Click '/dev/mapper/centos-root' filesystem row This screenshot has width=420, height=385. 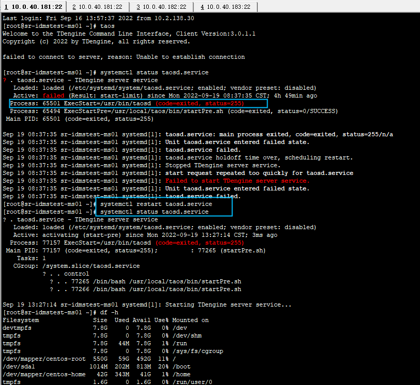89,359
